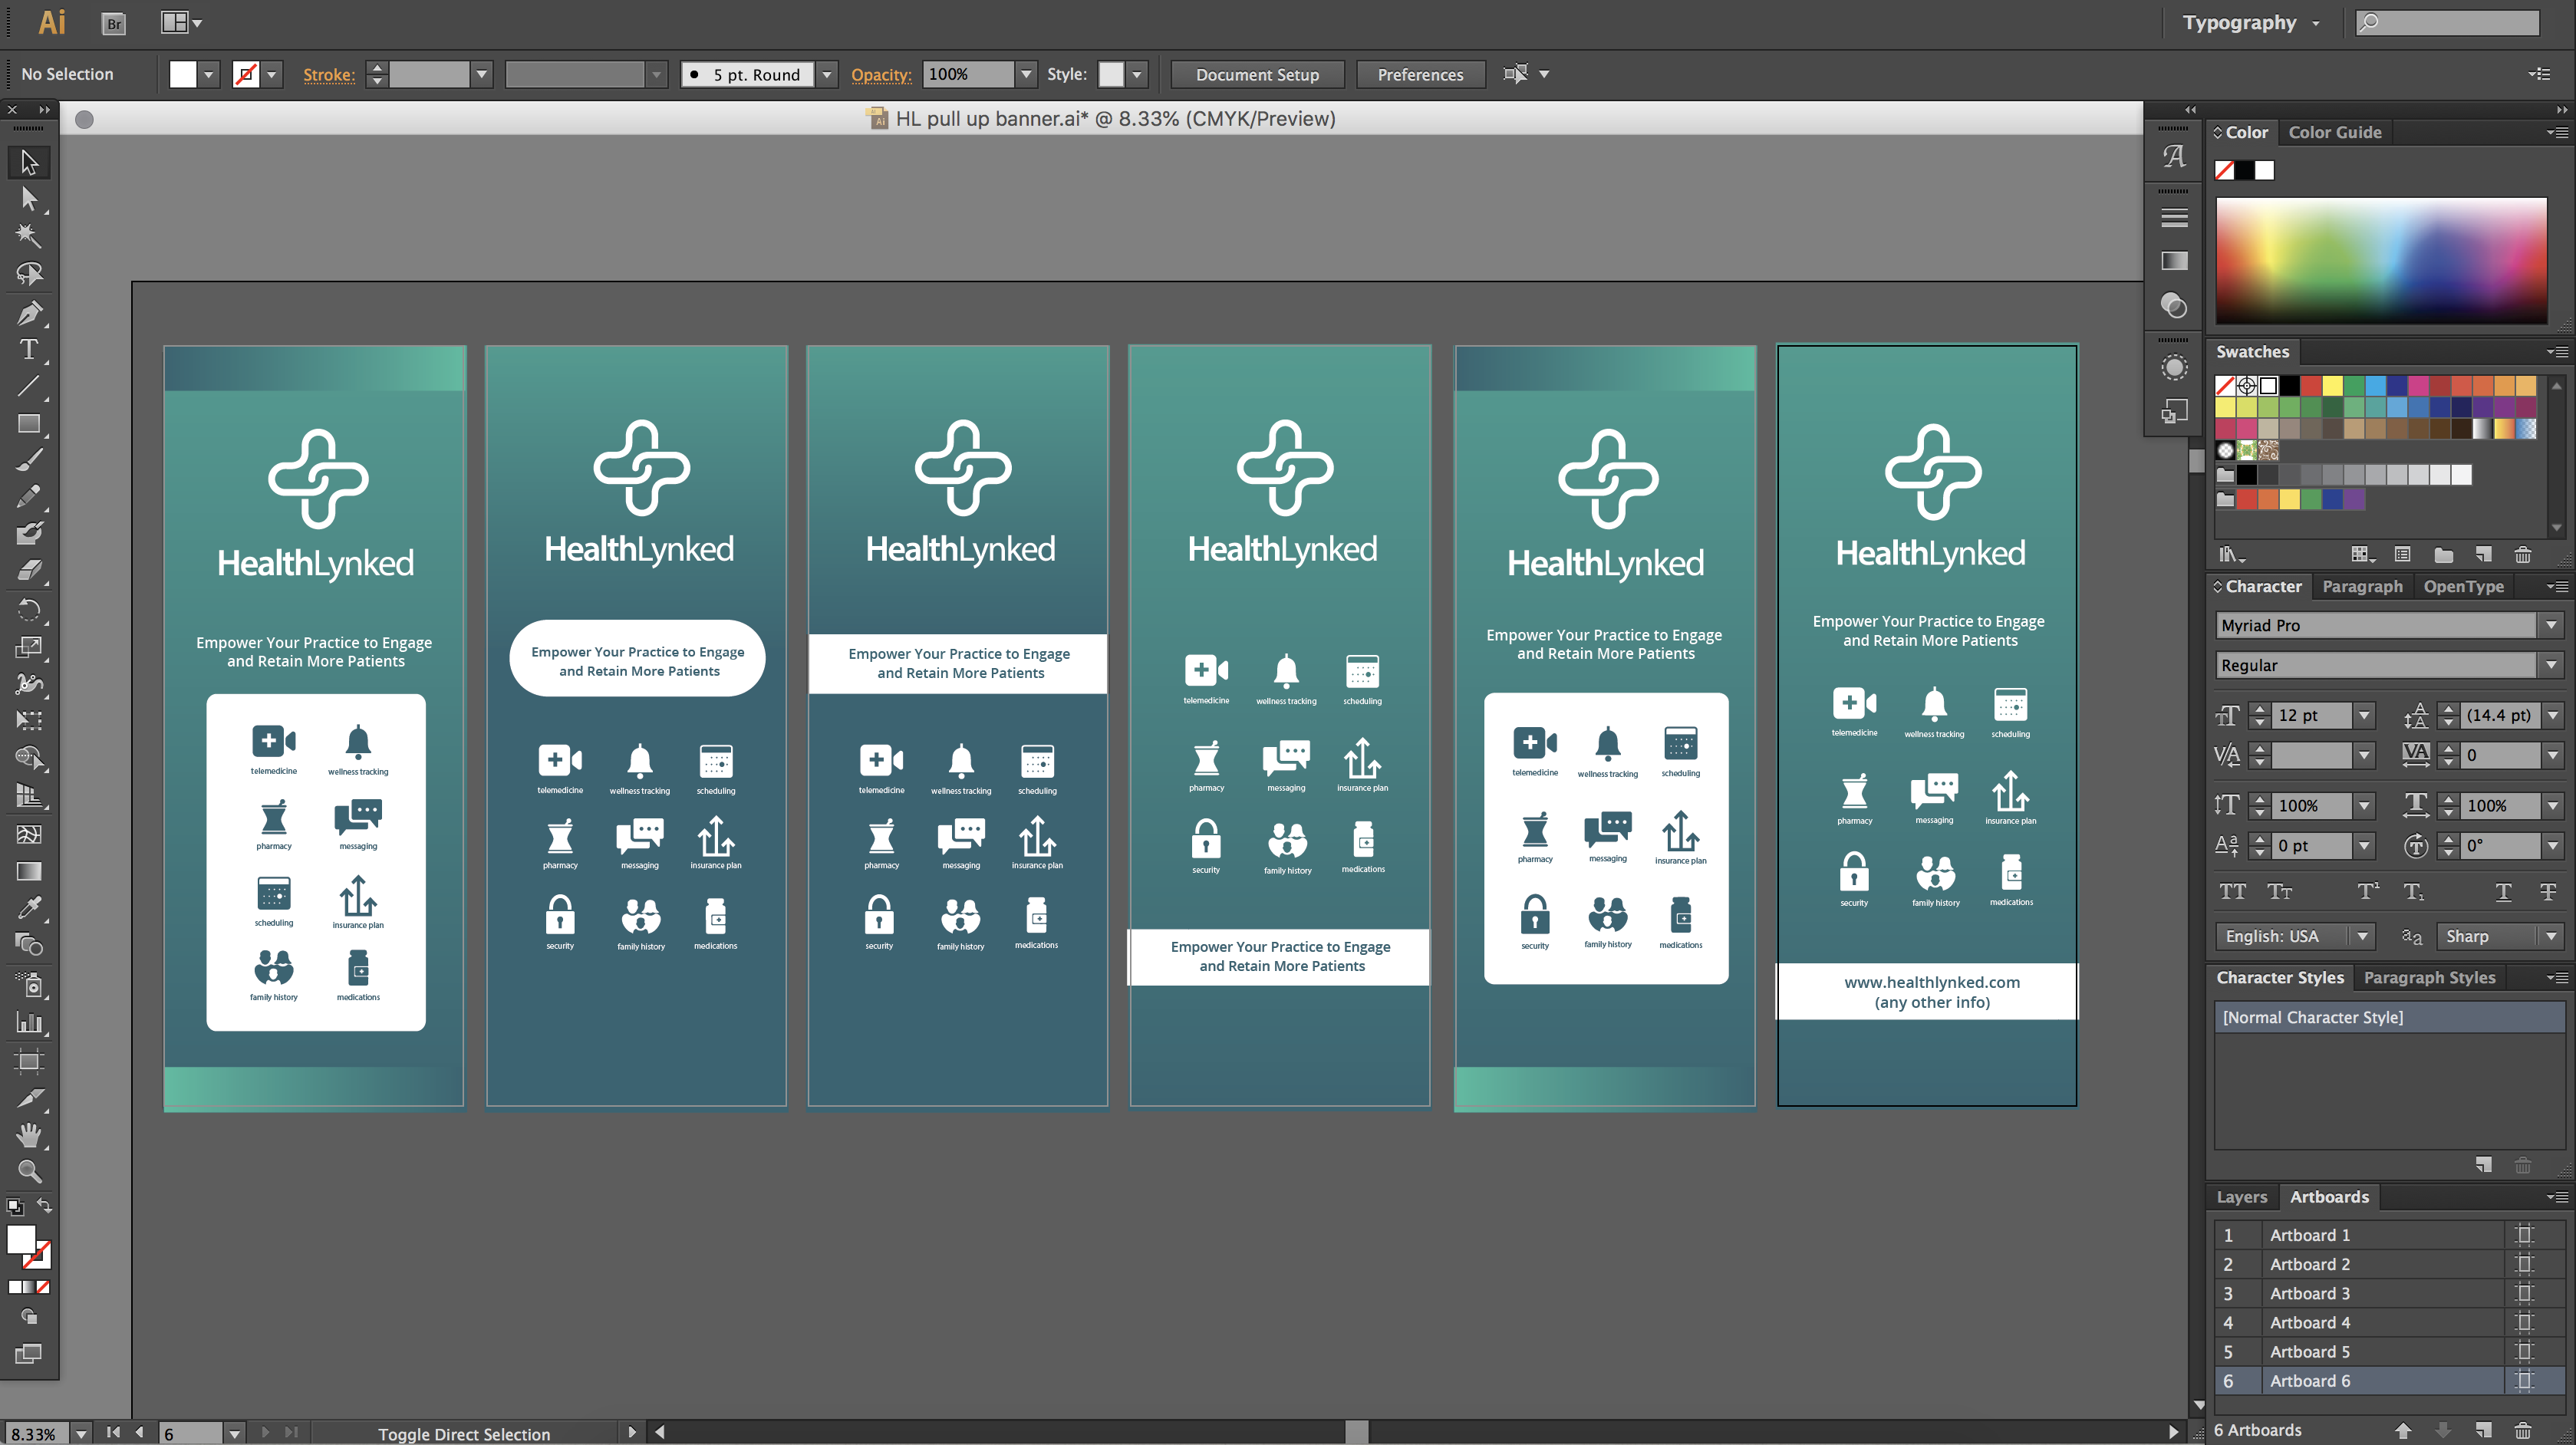Toggle Subscript in Character panel
Viewport: 2576px width, 1445px height.
[2414, 891]
